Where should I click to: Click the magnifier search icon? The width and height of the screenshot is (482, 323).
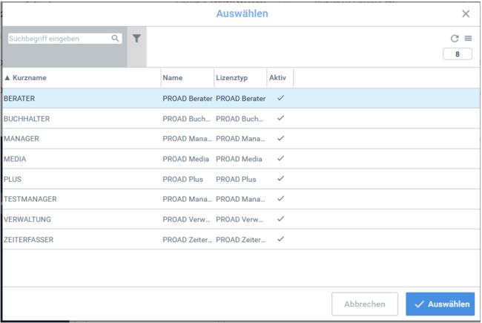click(116, 39)
